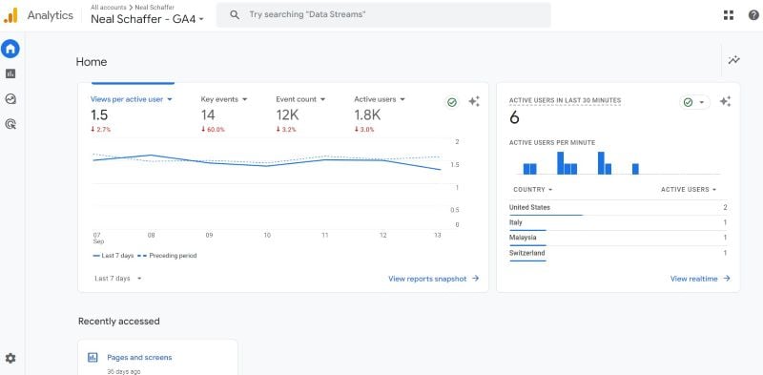Click the 1.8K active users value
The width and height of the screenshot is (763, 375).
pyautogui.click(x=367, y=115)
